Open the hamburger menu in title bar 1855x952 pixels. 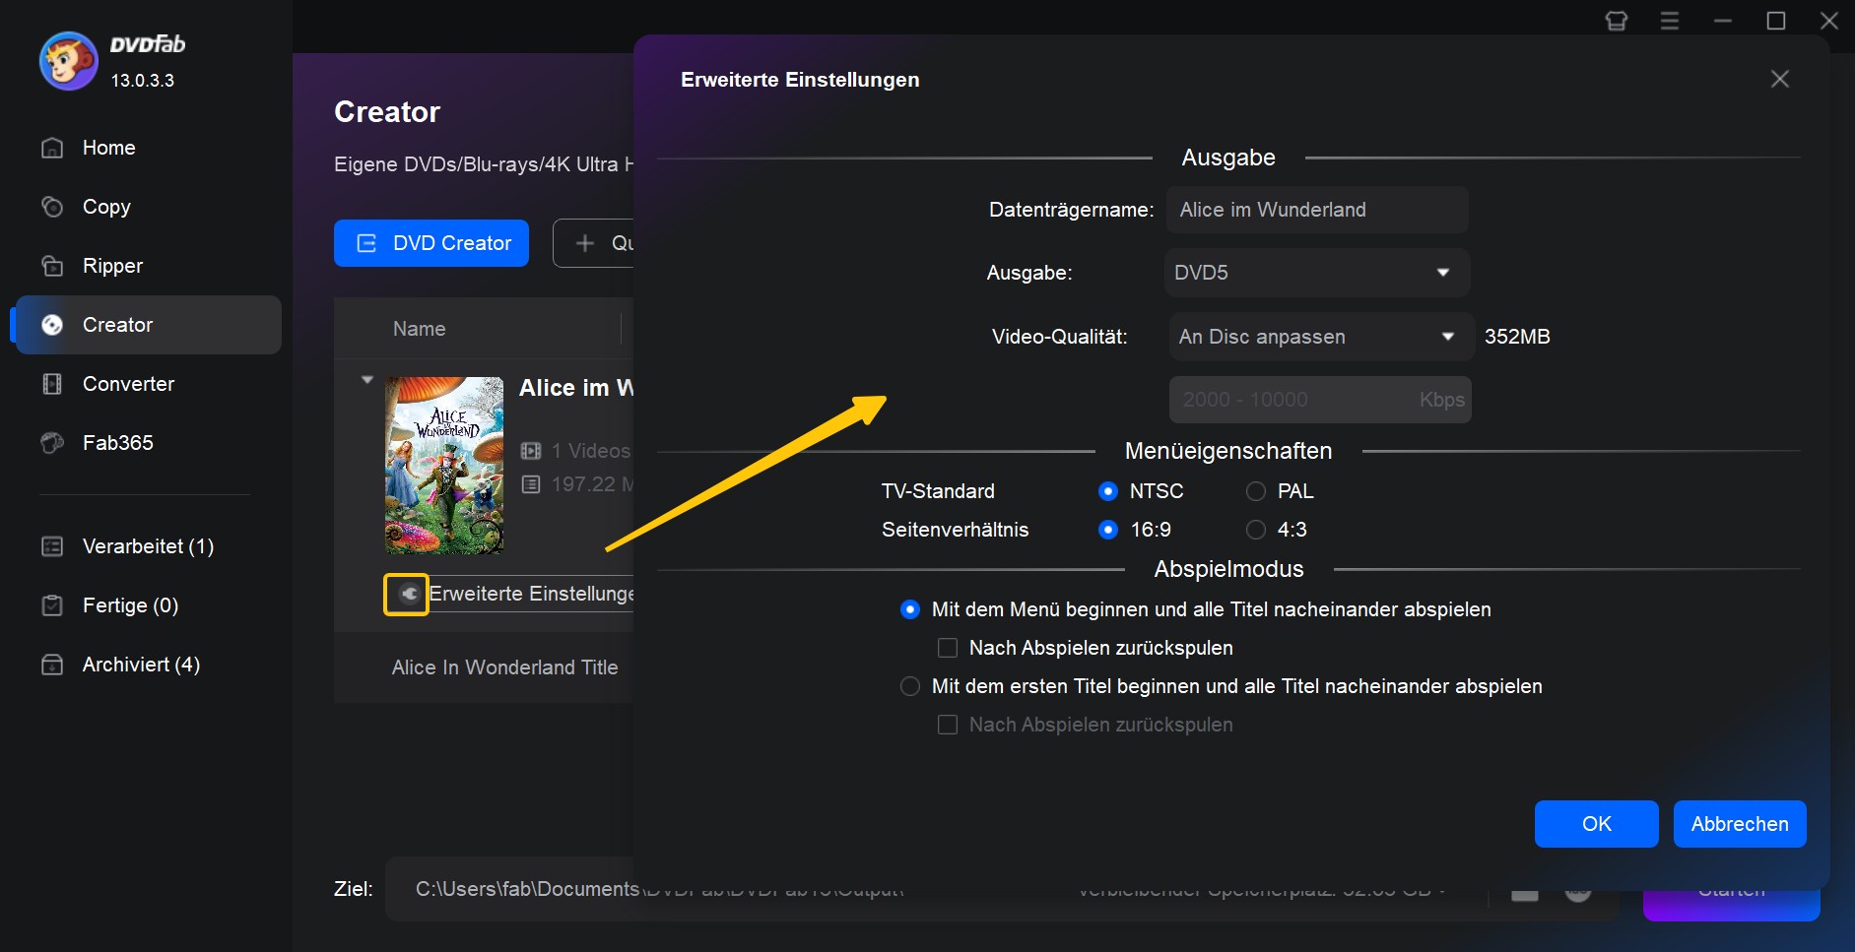point(1669,21)
